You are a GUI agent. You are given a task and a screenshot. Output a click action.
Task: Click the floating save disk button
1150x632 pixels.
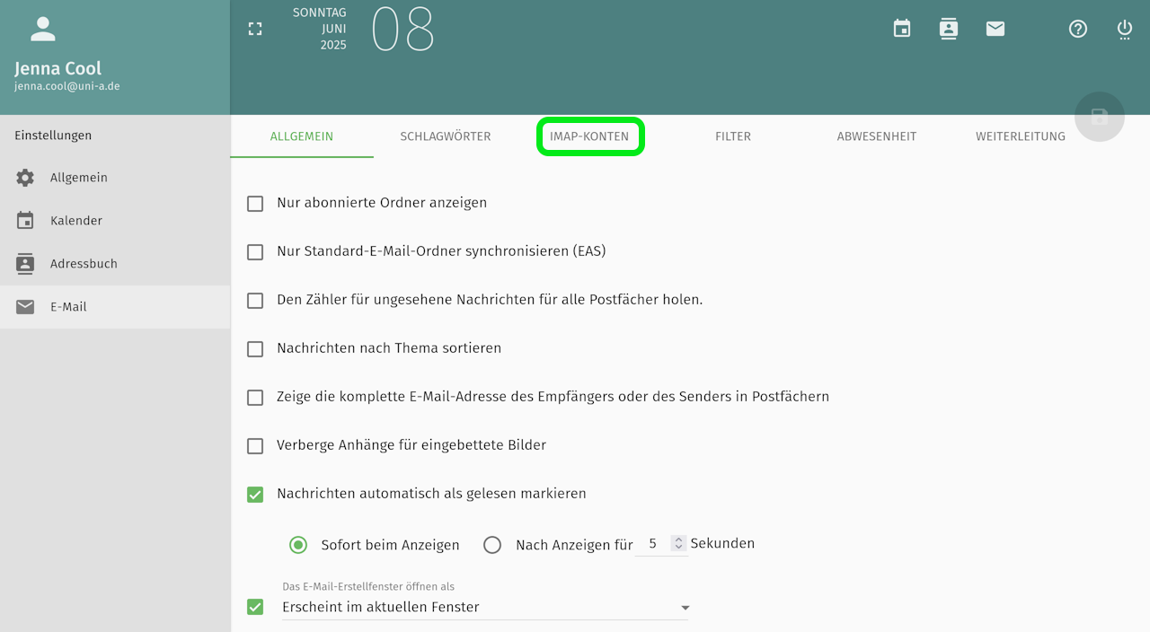[x=1099, y=117]
